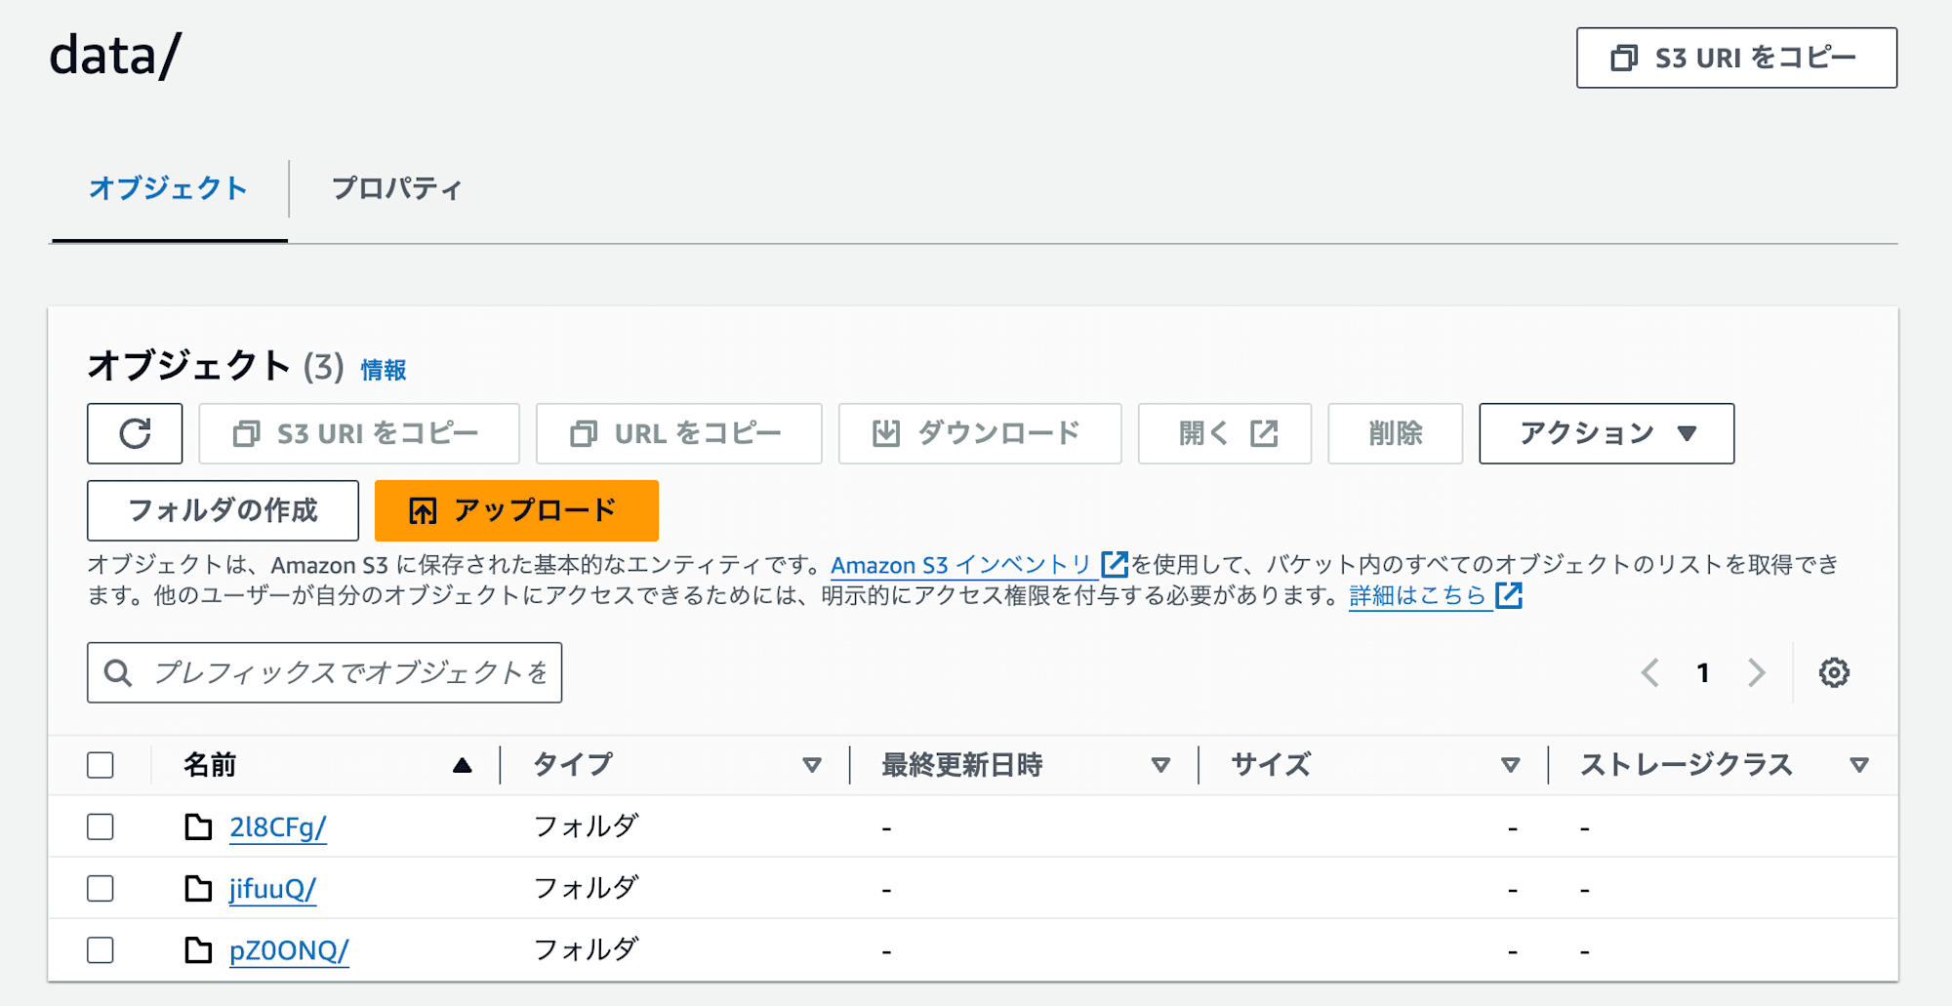Click page number 1

1703,672
